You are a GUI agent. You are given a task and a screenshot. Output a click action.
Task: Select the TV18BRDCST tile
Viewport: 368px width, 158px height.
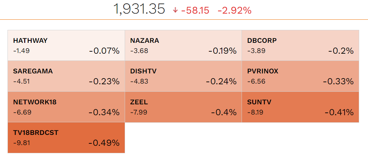coord(66,138)
